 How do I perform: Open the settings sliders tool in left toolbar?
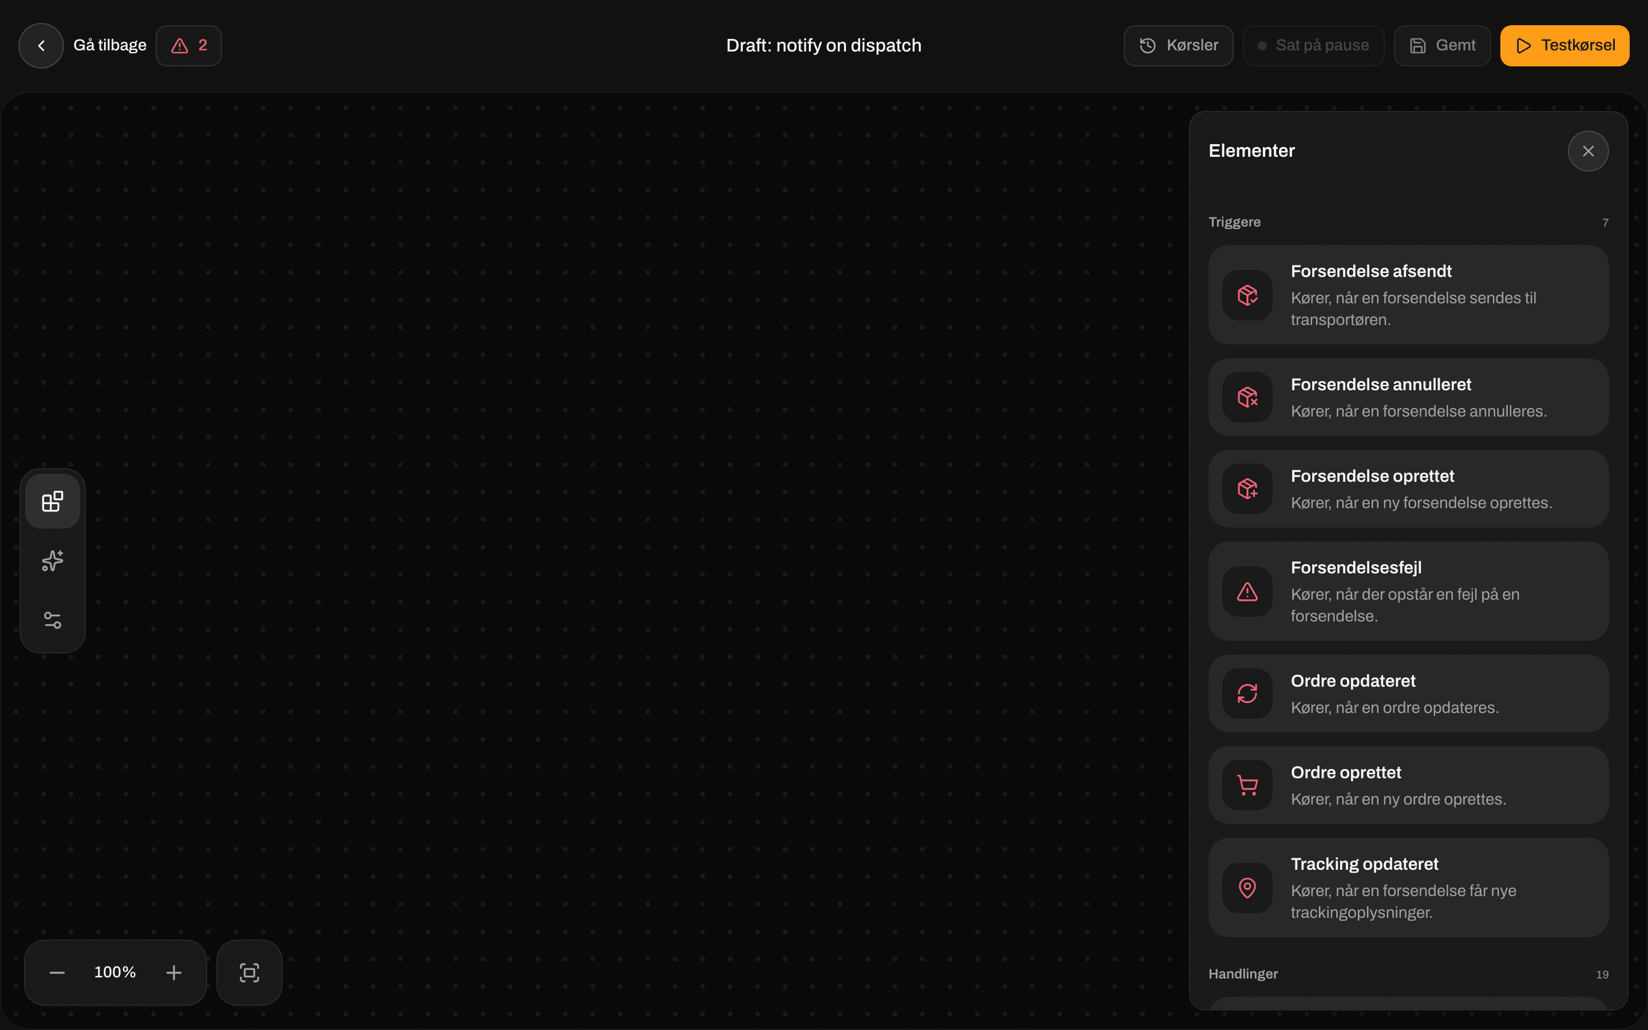pyautogui.click(x=53, y=620)
